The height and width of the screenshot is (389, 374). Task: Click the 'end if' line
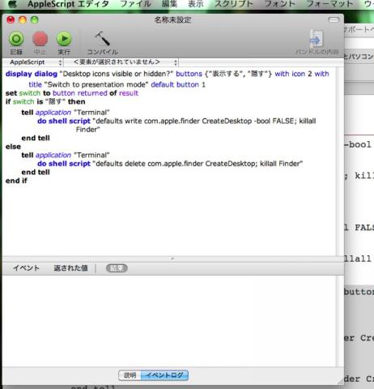tap(16, 181)
